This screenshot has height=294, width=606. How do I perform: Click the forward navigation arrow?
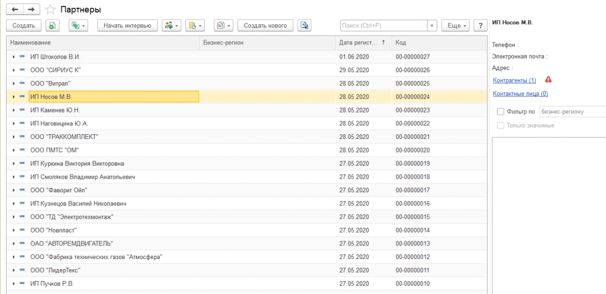click(32, 9)
